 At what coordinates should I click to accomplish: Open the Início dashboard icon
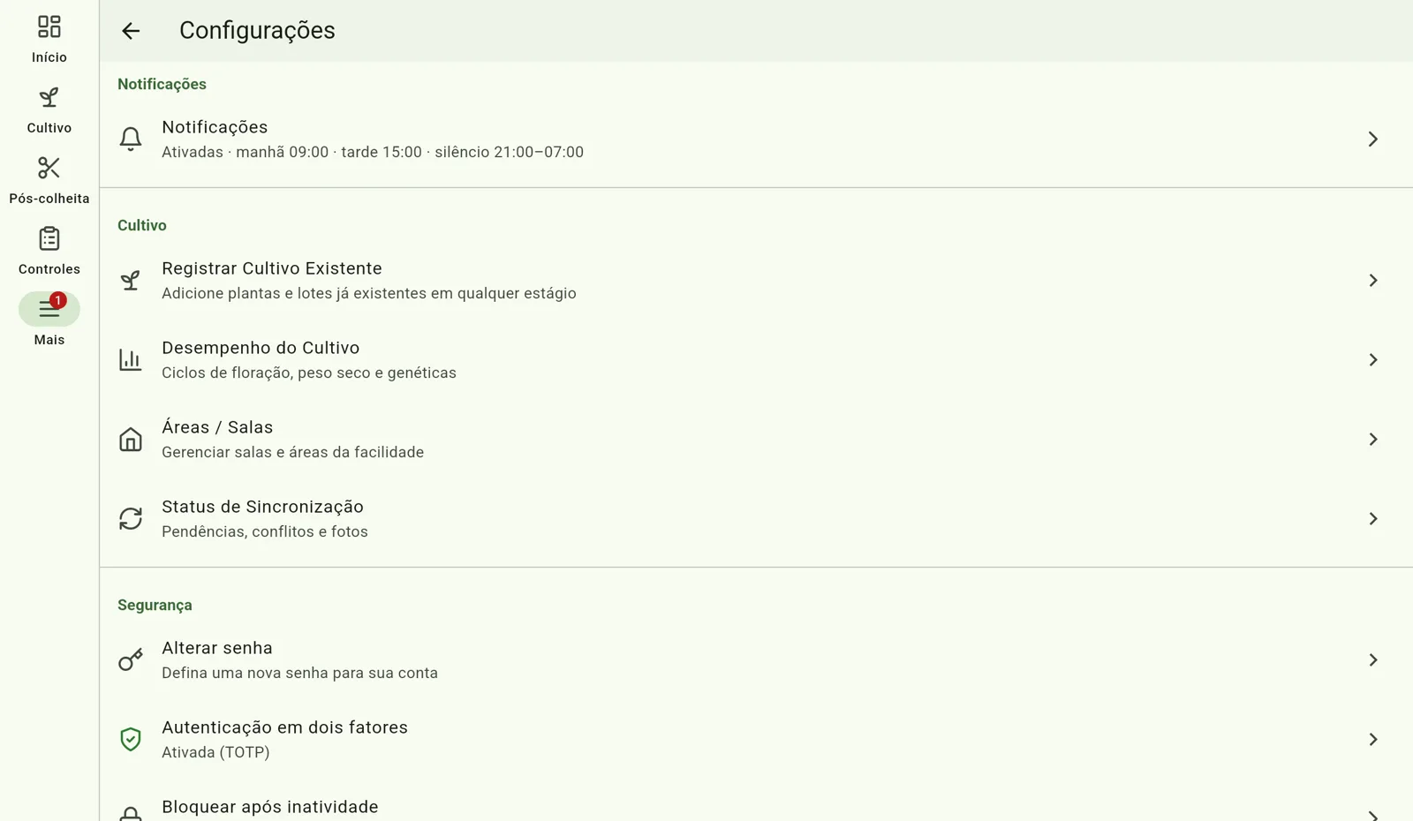[49, 26]
